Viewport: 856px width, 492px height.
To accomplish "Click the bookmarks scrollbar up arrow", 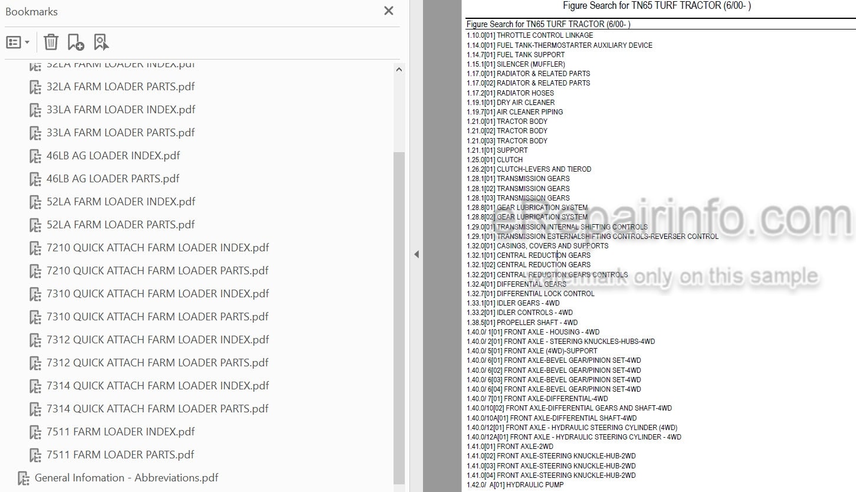I will [x=399, y=70].
